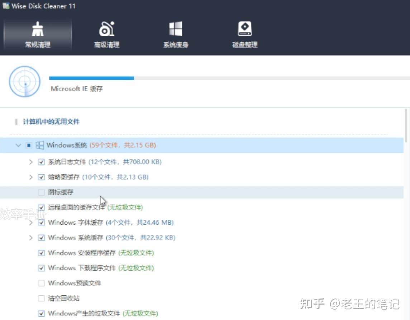Select the Windows 字体缓存 row text
Screen dimensions: 410x320
pyautogui.click(x=111, y=223)
